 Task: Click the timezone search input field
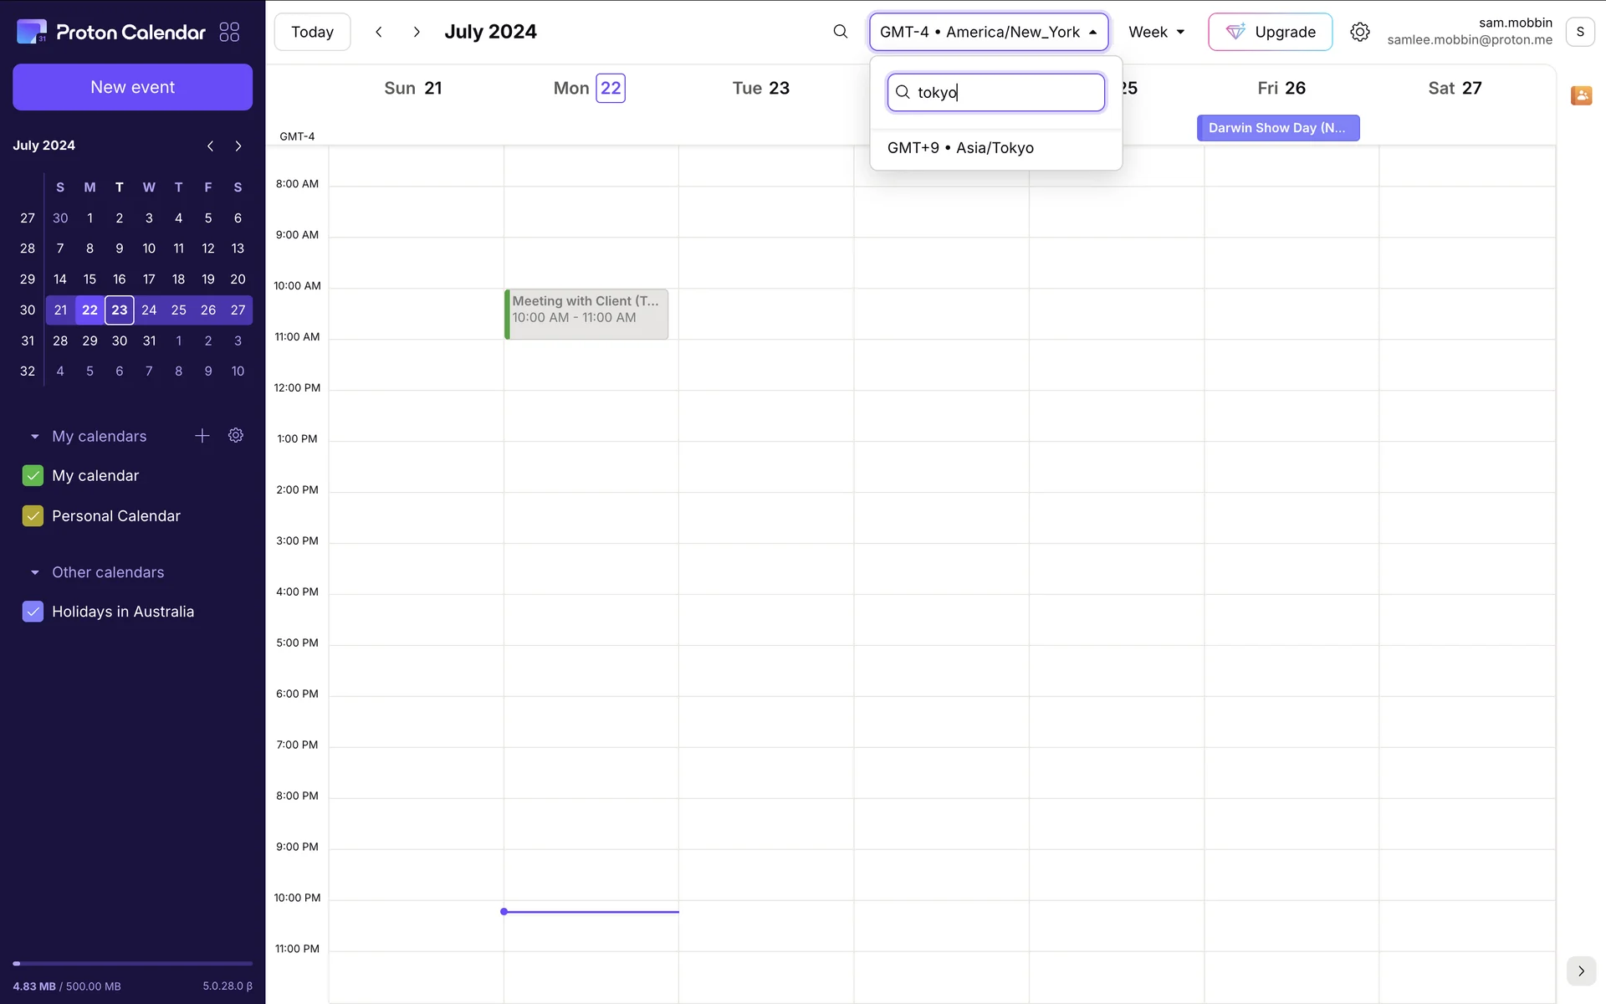pyautogui.click(x=1004, y=92)
